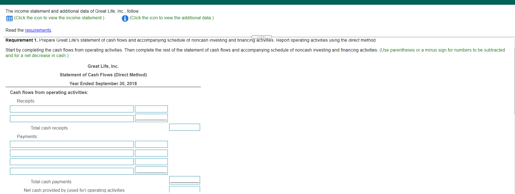Select second payments amount field
The width and height of the screenshot is (515, 194).
click(x=151, y=153)
